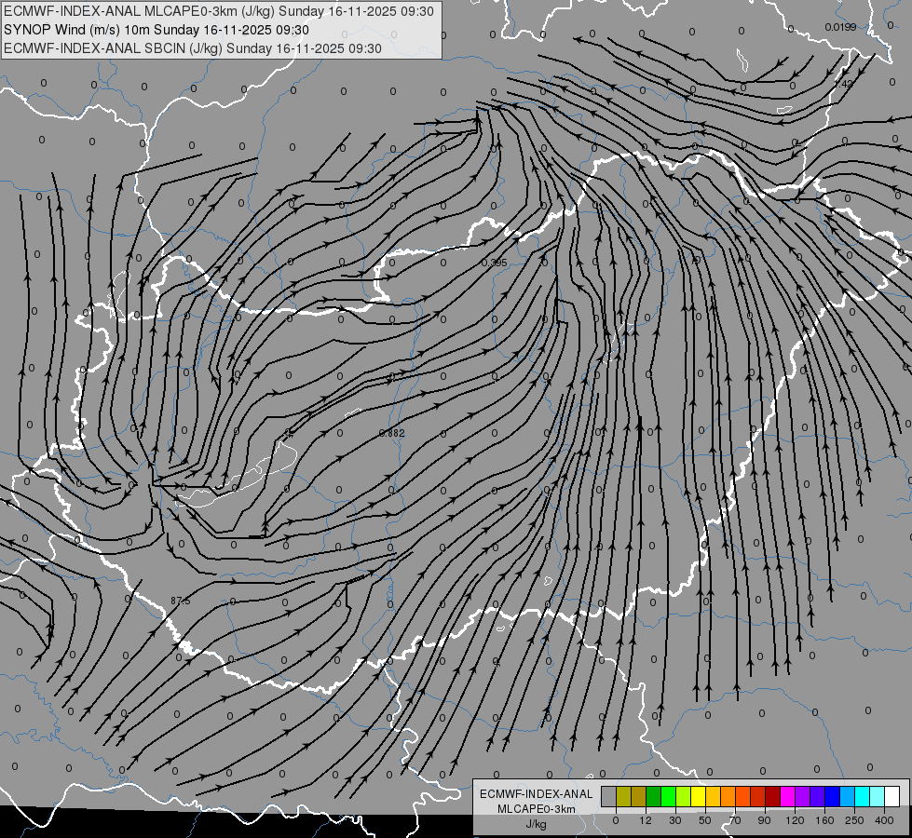Click the legend tick label 50
Image resolution: width=912 pixels, height=838 pixels.
pos(705,820)
